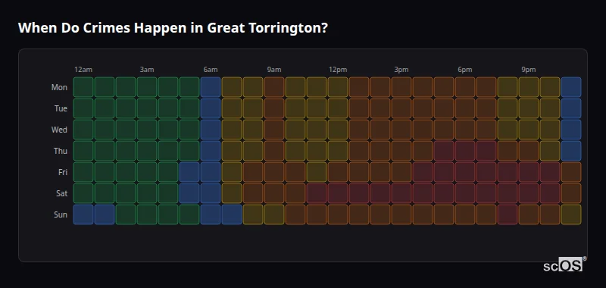Click the Thursday 7pm red cell
Viewport: 606px width, 288px height.
[486, 151]
